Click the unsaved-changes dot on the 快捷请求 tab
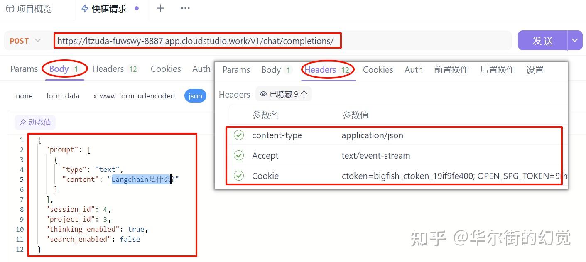586x262 pixels. pos(137,8)
